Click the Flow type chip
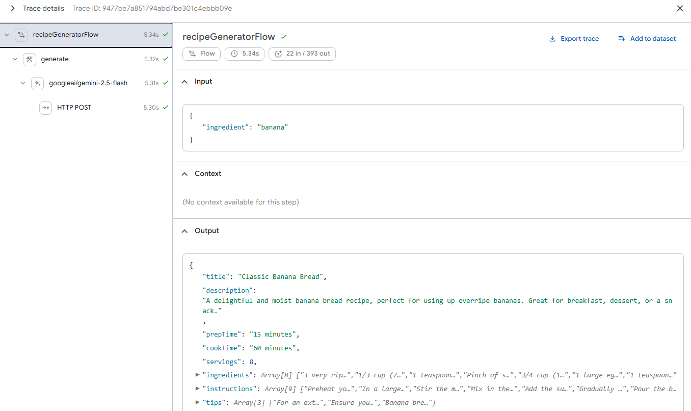 tap(202, 54)
